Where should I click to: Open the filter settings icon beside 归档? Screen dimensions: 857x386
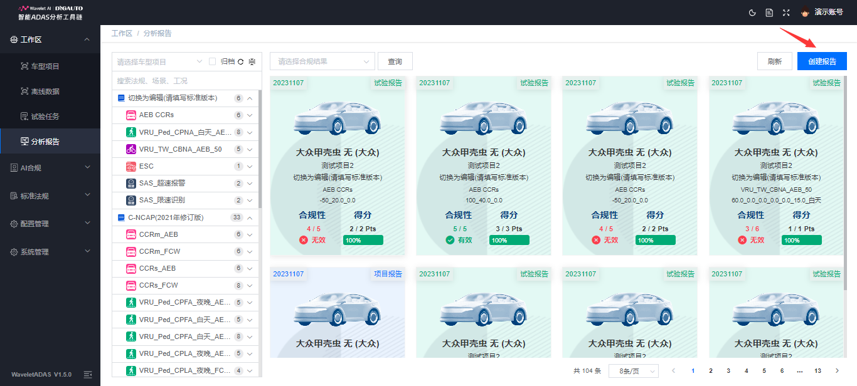pyautogui.click(x=252, y=61)
